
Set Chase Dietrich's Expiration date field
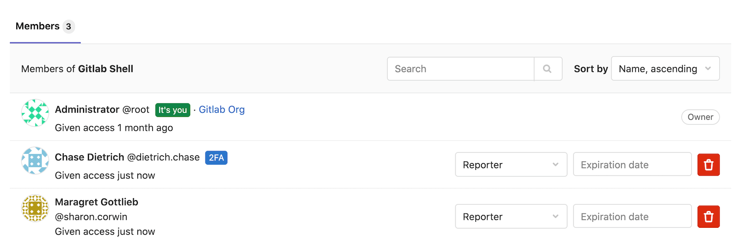coord(632,165)
